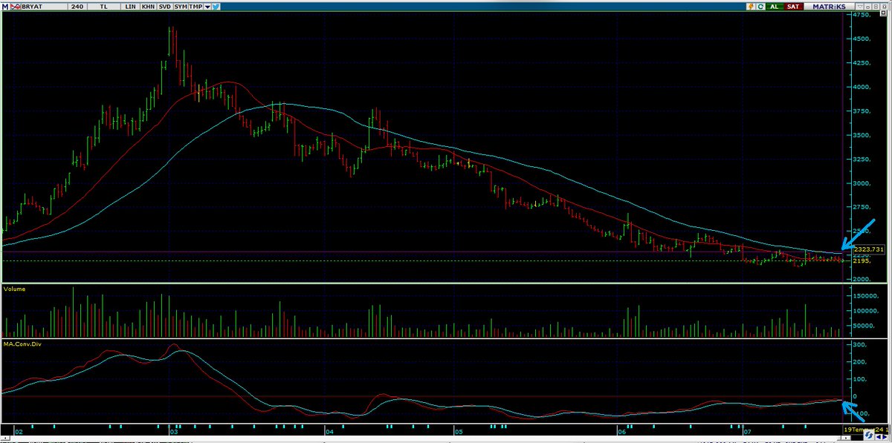Click the MATRIKS logo button
The image size is (892, 443).
(829, 6)
